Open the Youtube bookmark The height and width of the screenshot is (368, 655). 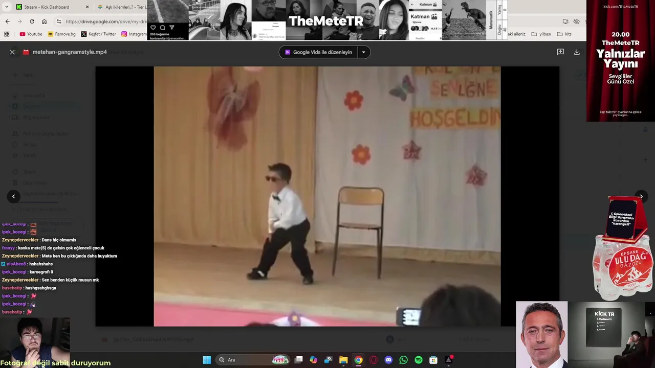pos(31,34)
